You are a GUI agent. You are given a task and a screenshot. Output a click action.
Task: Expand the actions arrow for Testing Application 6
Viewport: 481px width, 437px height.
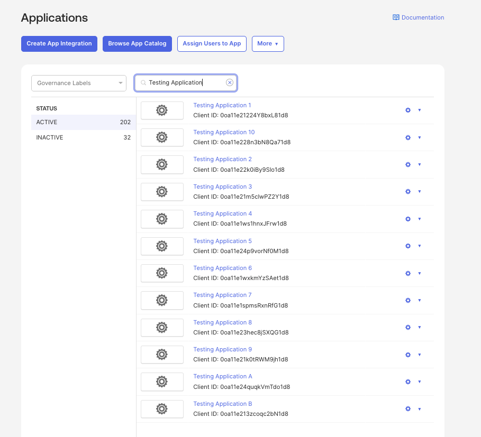click(419, 273)
